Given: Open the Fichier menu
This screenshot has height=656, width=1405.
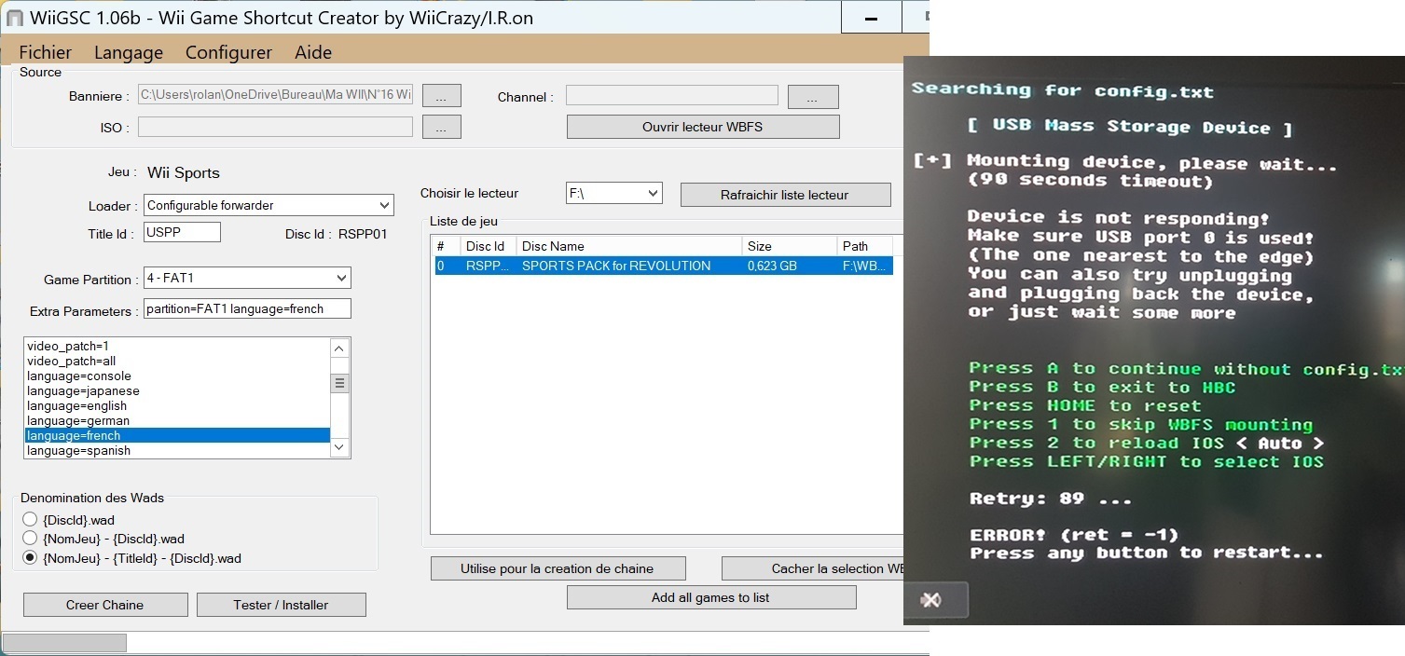Looking at the screenshot, I should 45,52.
